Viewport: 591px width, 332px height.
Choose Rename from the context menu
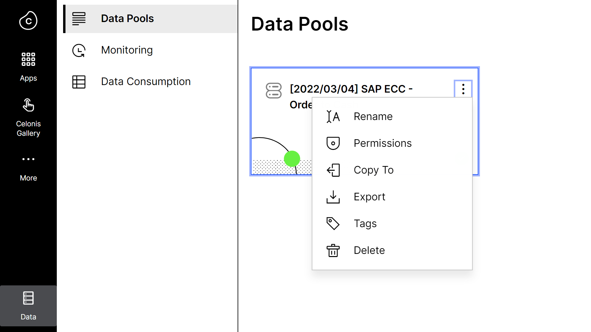coord(392,117)
